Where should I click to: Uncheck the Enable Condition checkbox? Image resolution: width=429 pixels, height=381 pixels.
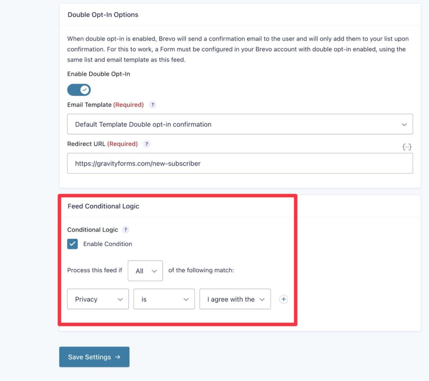pos(72,244)
